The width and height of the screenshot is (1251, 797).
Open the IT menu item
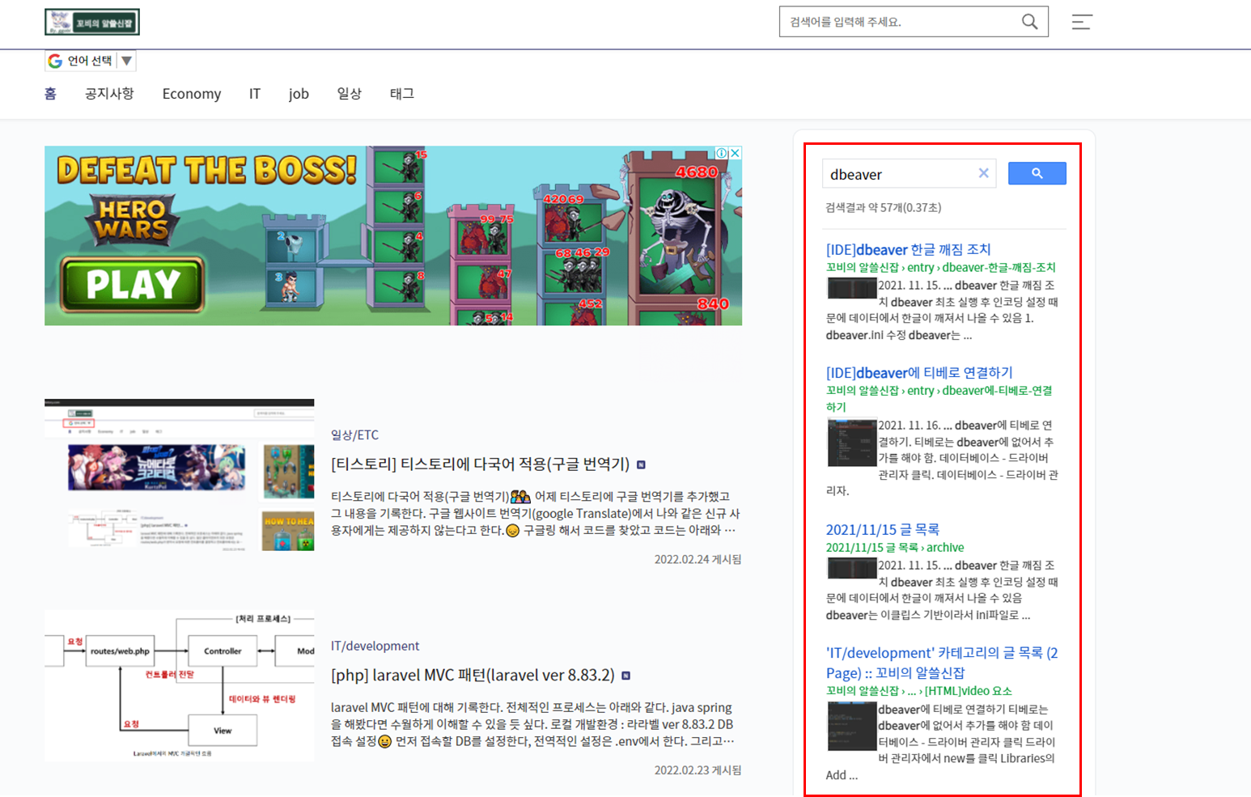[x=255, y=94]
